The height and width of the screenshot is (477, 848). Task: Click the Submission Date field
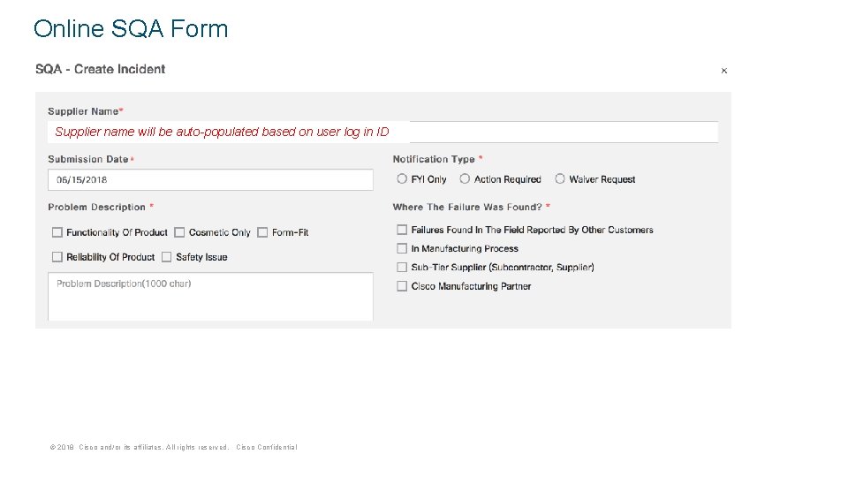[210, 180]
